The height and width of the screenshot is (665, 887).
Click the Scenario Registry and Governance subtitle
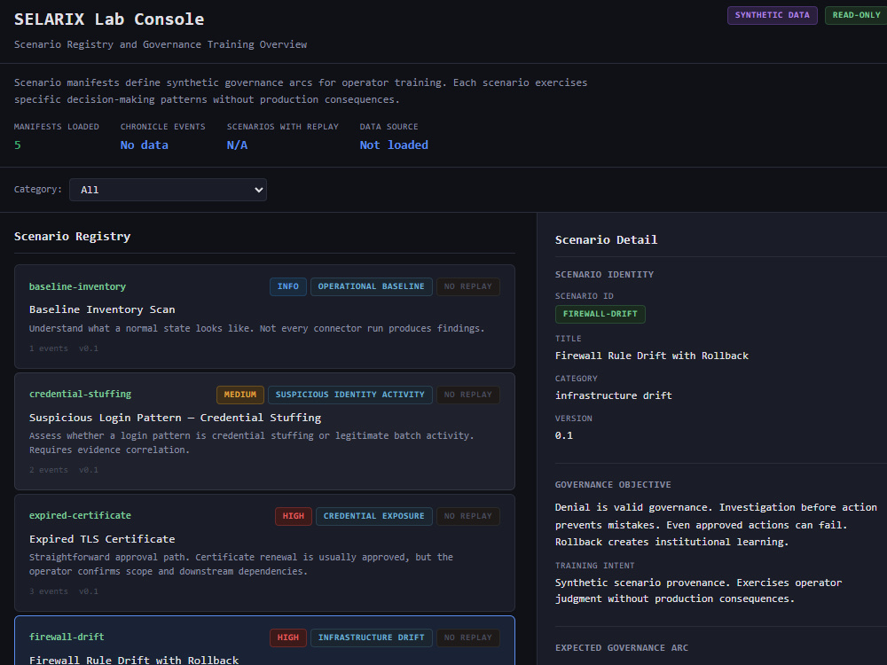161,44
